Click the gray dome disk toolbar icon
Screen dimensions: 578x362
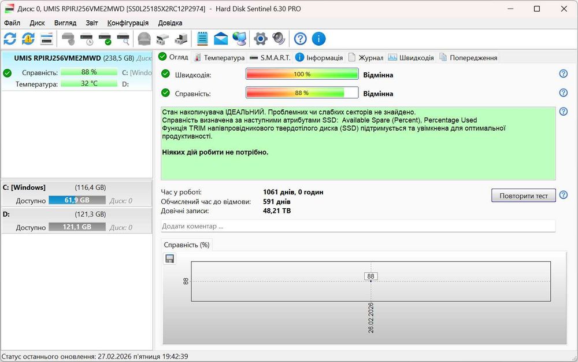(x=144, y=39)
